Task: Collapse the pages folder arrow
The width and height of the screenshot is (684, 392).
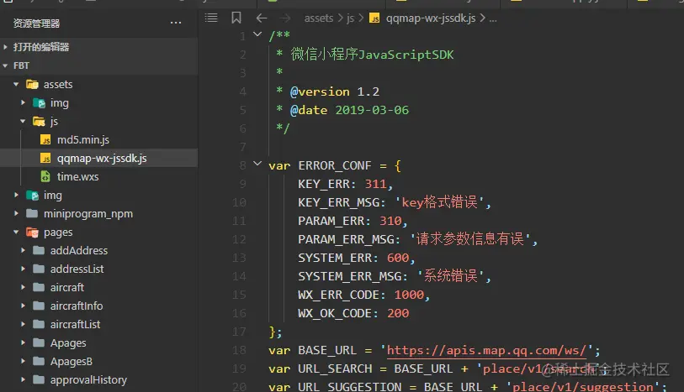Action: pos(16,233)
